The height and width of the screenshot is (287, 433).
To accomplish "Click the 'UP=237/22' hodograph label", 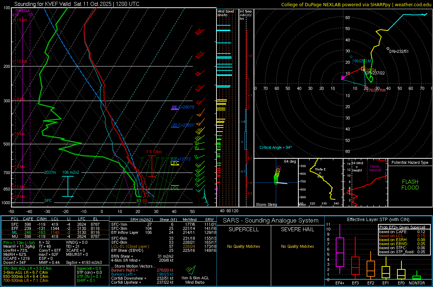I will 375,73.
